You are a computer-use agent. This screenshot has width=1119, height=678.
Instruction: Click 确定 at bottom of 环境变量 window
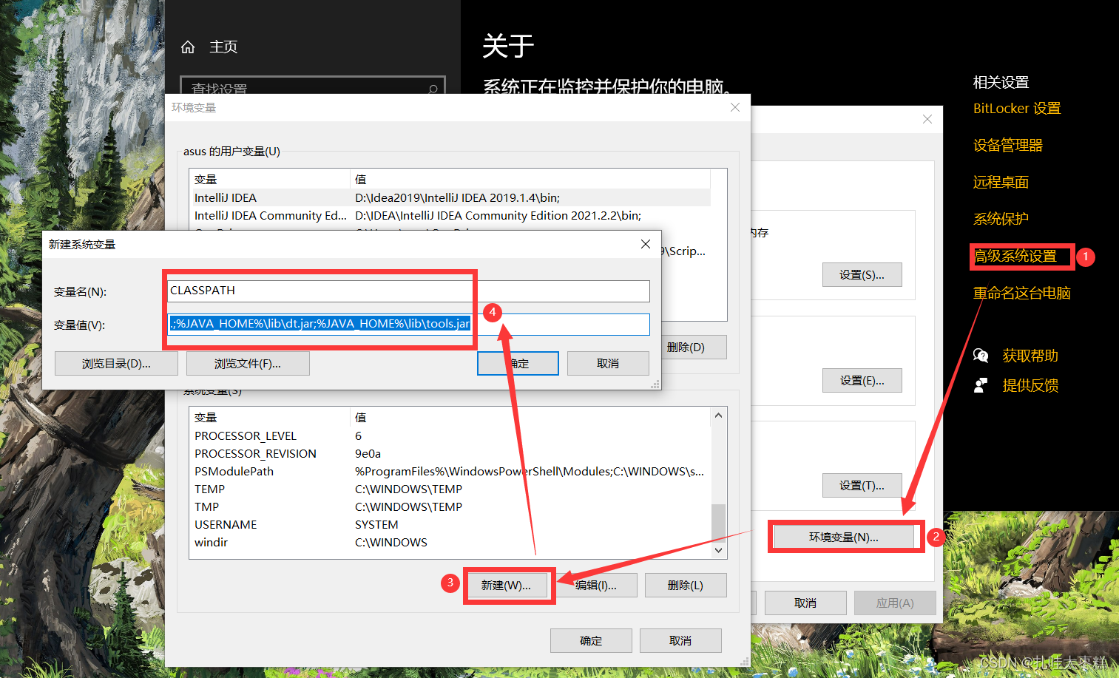coord(591,640)
